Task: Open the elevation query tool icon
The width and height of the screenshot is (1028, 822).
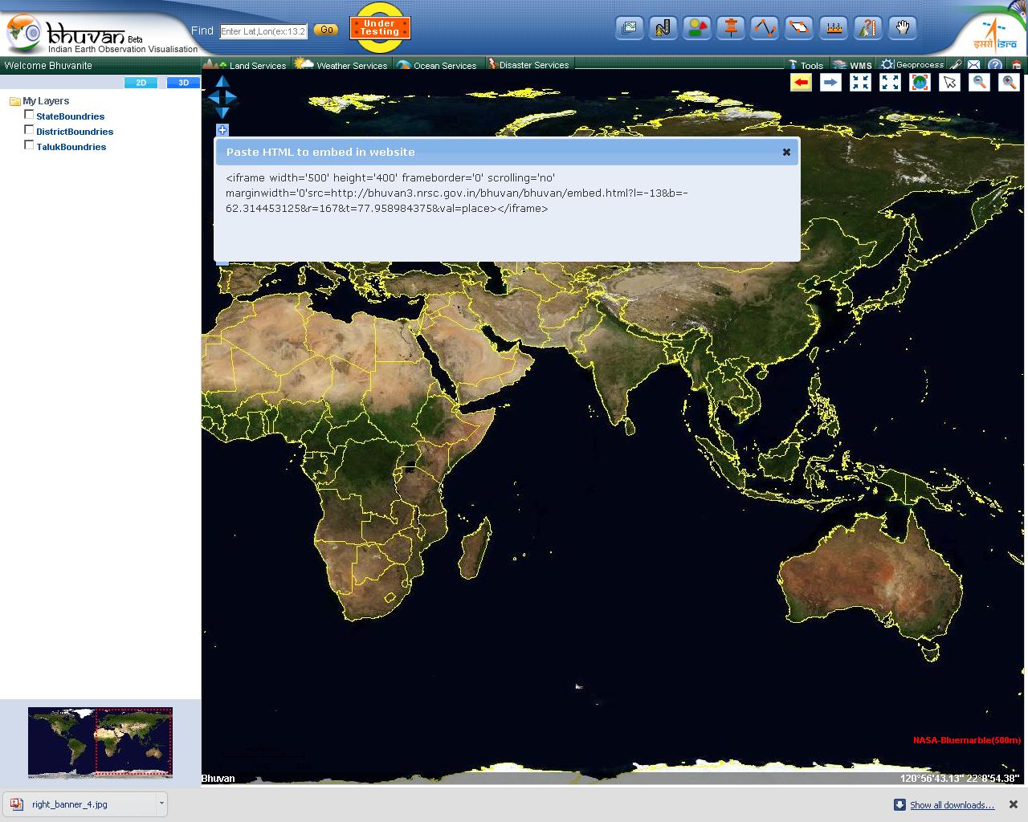Action: pyautogui.click(x=867, y=28)
